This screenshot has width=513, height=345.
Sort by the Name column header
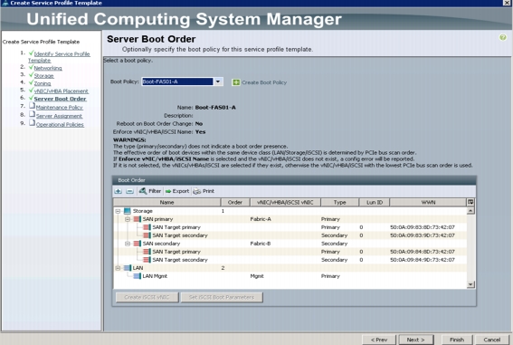pyautogui.click(x=166, y=202)
